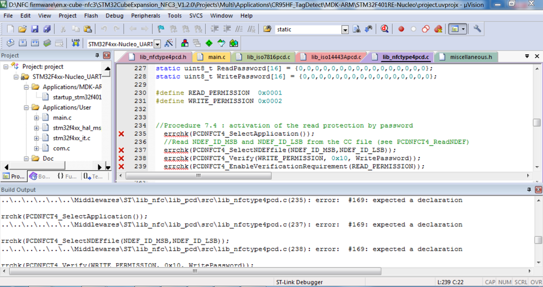Click the editor horizontal scrollbar thumb
The height and width of the screenshot is (287, 543).
198,176
